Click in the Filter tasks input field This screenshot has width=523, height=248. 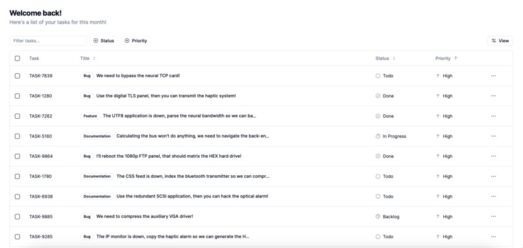pyautogui.click(x=48, y=41)
